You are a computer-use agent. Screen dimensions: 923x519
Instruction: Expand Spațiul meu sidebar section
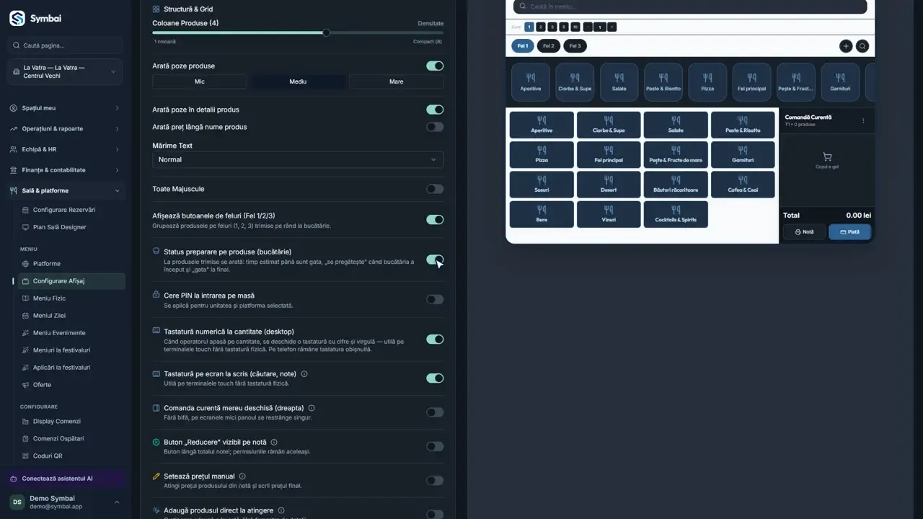pyautogui.click(x=66, y=108)
